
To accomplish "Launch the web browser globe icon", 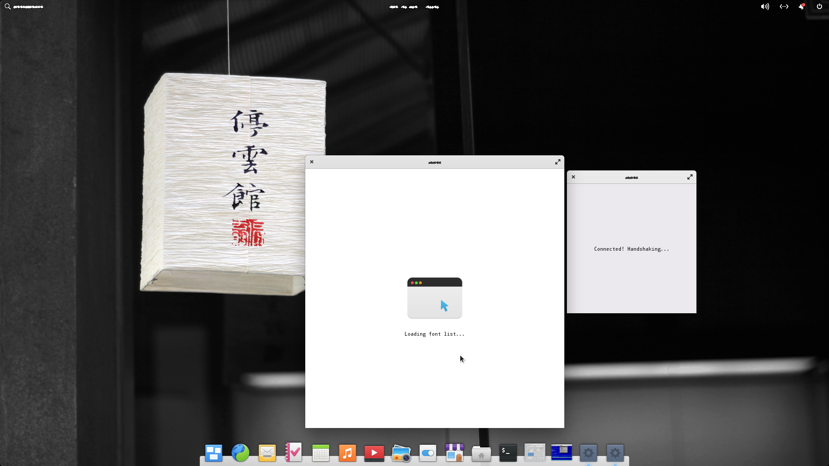I will [x=240, y=453].
